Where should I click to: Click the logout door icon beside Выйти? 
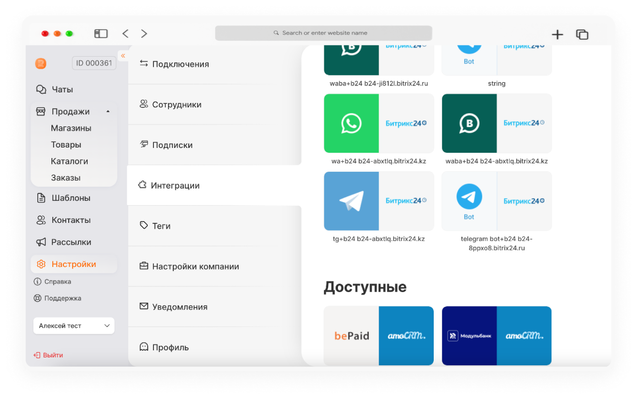click(37, 355)
